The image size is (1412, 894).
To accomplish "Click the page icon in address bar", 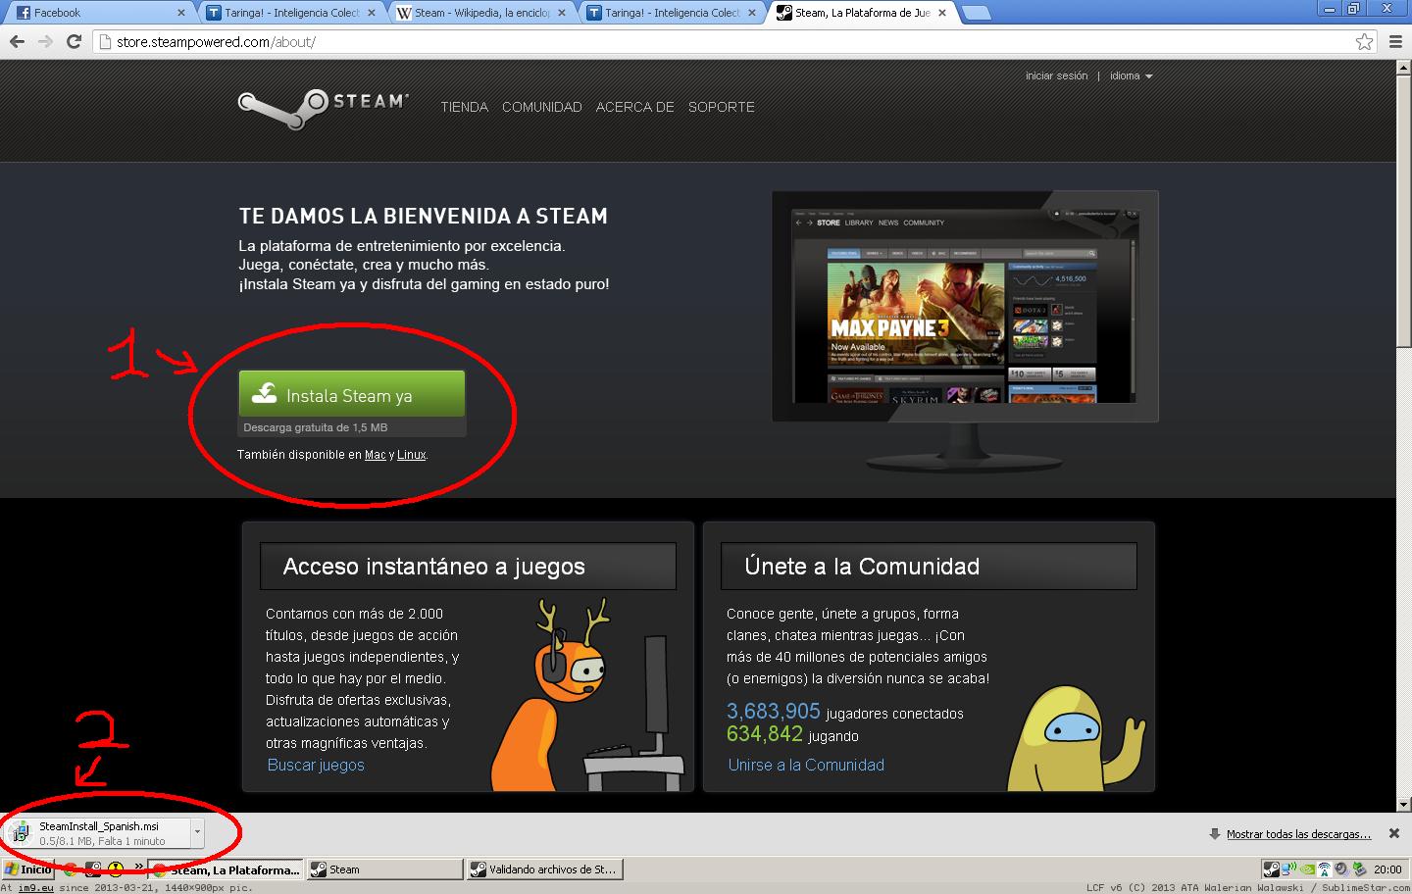I will click(106, 41).
